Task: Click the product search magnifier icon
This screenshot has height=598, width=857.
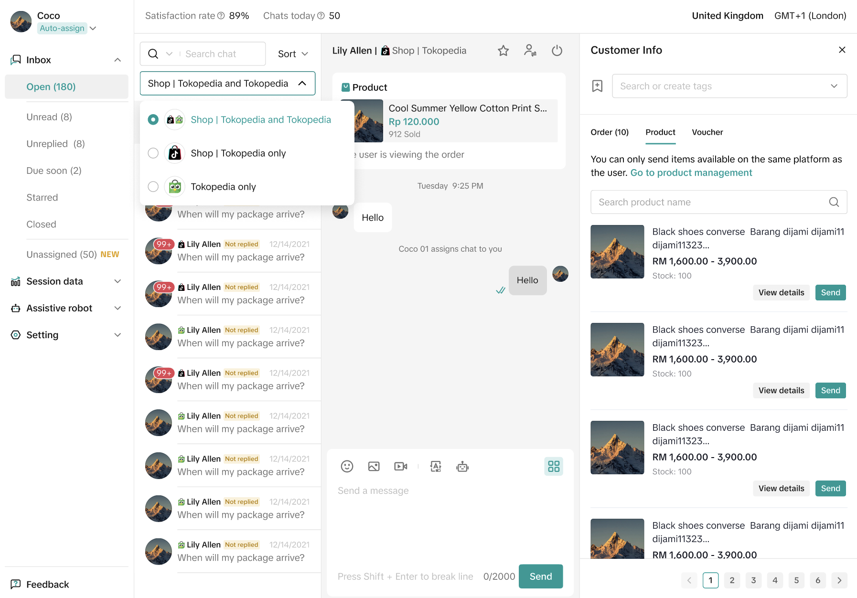Action: pyautogui.click(x=834, y=202)
